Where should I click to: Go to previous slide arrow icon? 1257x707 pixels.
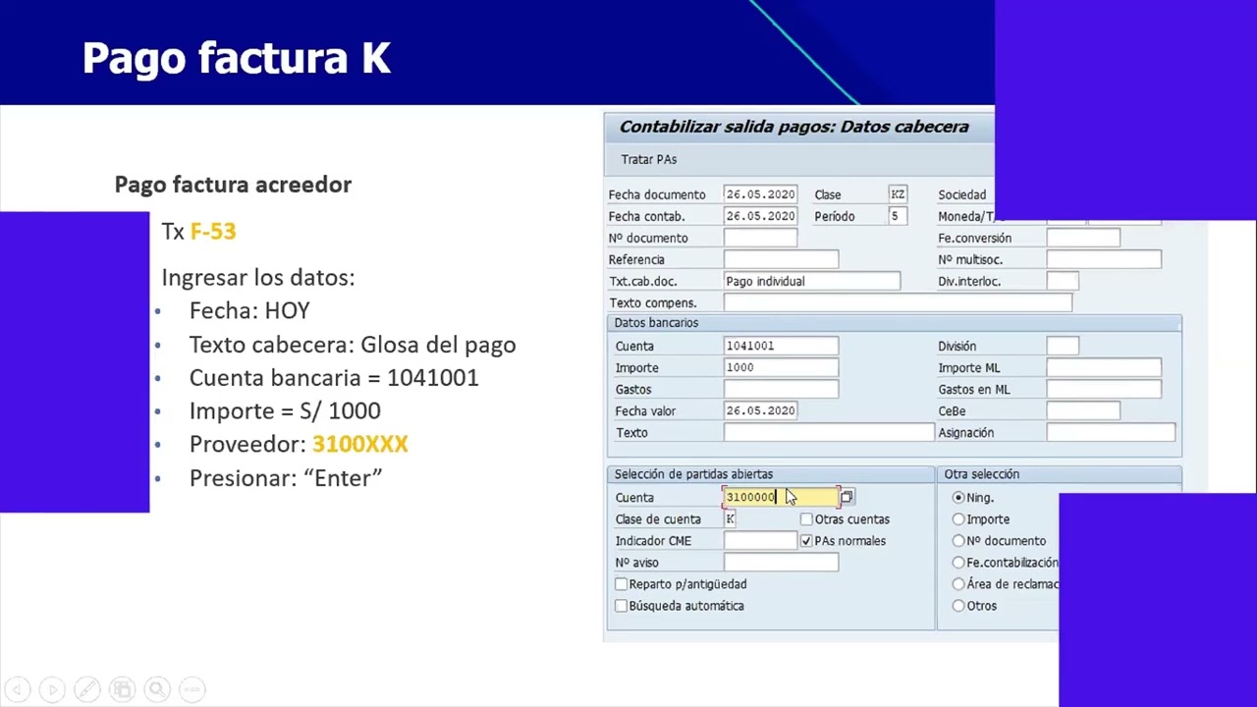pyautogui.click(x=17, y=689)
